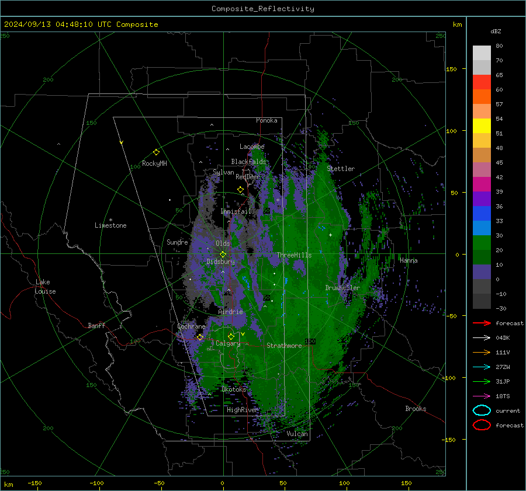Screen dimensions: 526x491
Task: Click the Cochrane city label
Action: click(x=191, y=326)
